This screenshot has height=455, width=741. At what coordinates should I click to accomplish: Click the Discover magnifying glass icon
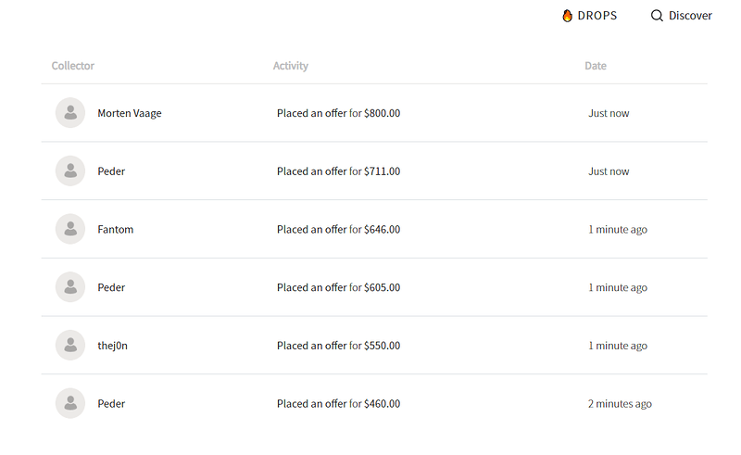coord(657,16)
